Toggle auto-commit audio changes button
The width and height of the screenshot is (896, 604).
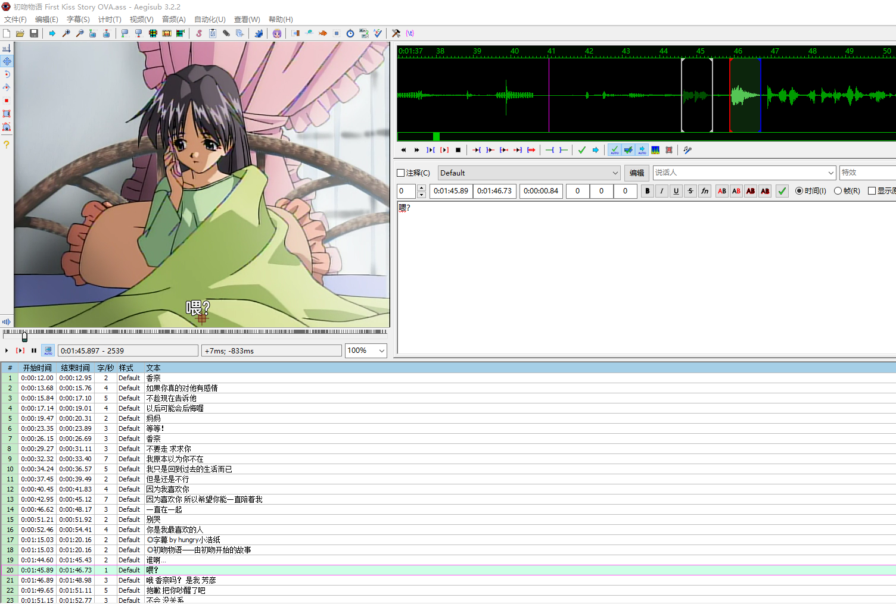pos(614,150)
